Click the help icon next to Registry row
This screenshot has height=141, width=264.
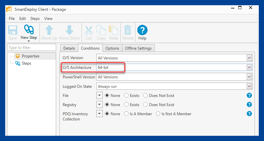click(249, 104)
